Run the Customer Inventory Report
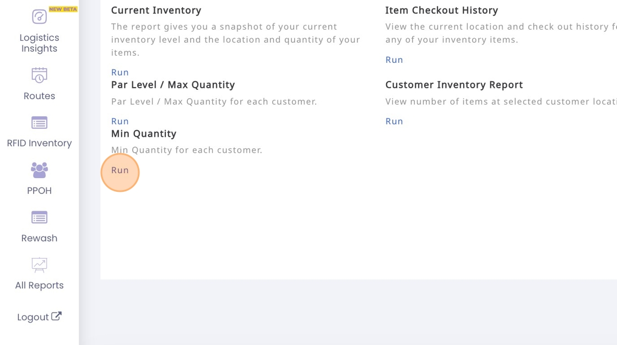The height and width of the screenshot is (345, 617). tap(394, 121)
